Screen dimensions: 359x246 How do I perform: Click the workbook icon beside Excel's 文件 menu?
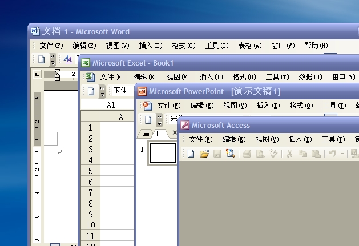(90, 77)
